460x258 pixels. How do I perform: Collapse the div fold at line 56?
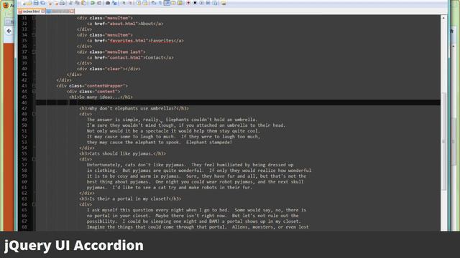tap(34, 159)
